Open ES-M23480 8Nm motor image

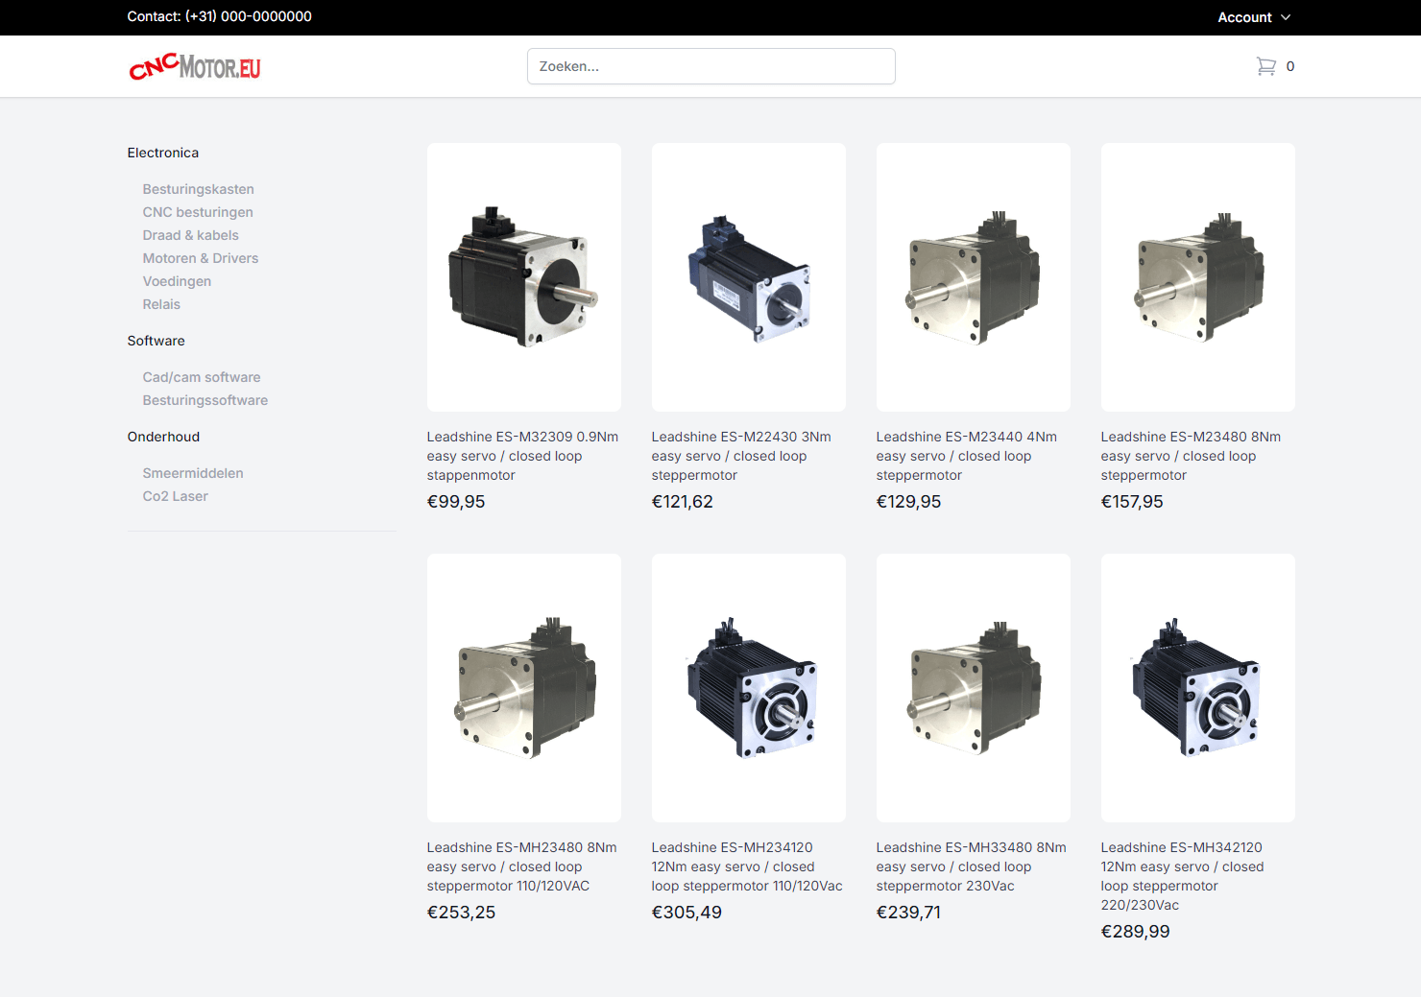pyautogui.click(x=1198, y=277)
